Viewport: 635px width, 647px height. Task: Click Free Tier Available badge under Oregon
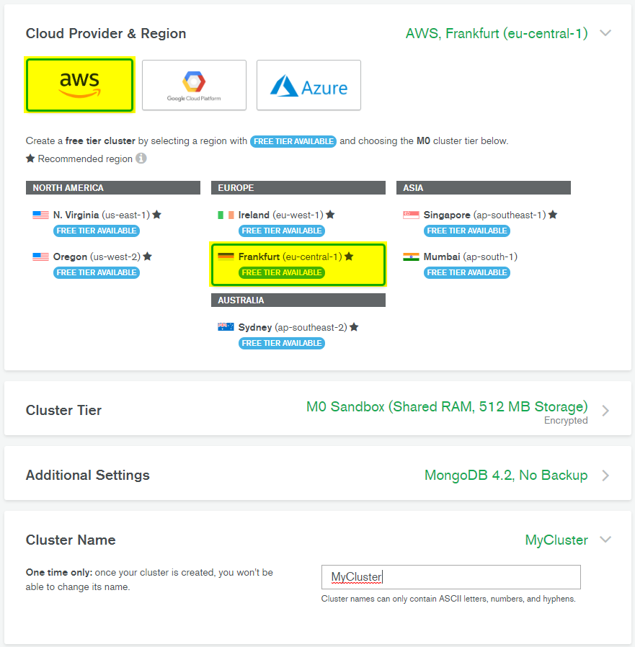pyautogui.click(x=97, y=272)
